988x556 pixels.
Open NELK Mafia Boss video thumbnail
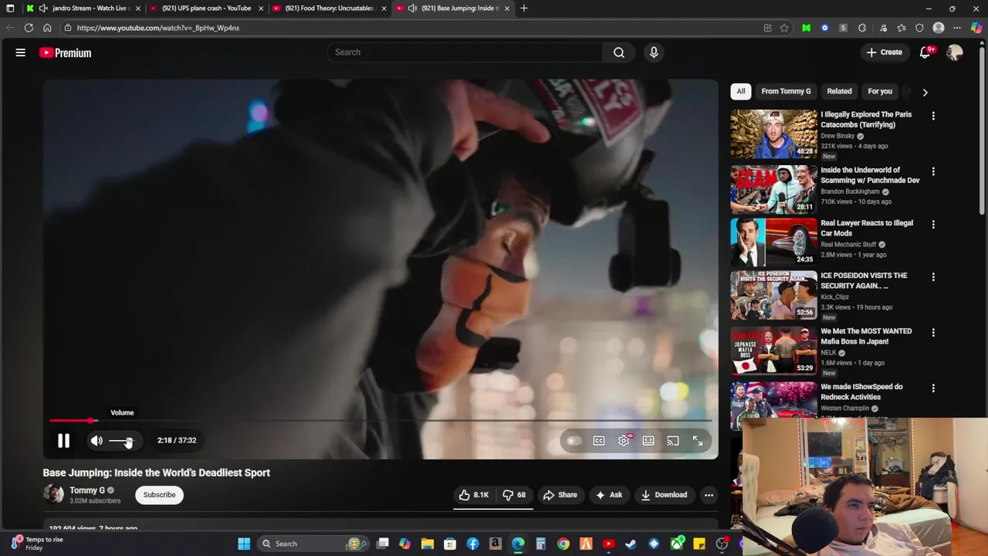(x=773, y=350)
